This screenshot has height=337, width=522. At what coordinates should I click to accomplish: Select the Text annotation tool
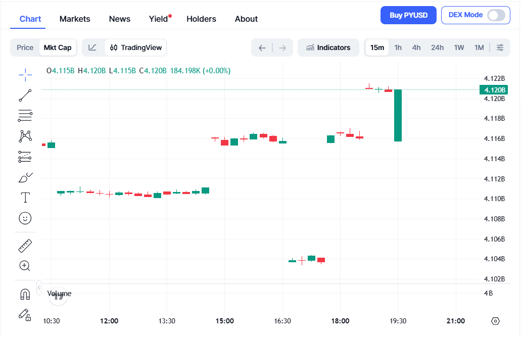25,198
